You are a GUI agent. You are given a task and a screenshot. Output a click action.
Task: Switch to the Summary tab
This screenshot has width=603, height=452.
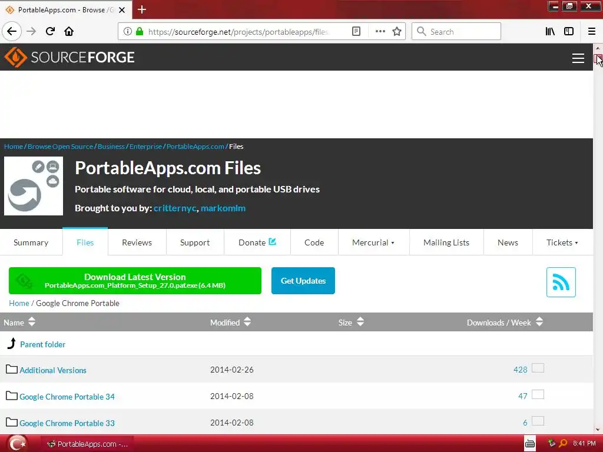coord(31,242)
